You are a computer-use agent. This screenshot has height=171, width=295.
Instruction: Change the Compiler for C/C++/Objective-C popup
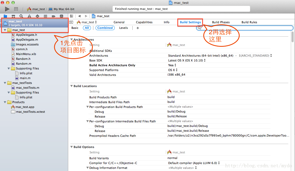click(x=194, y=163)
